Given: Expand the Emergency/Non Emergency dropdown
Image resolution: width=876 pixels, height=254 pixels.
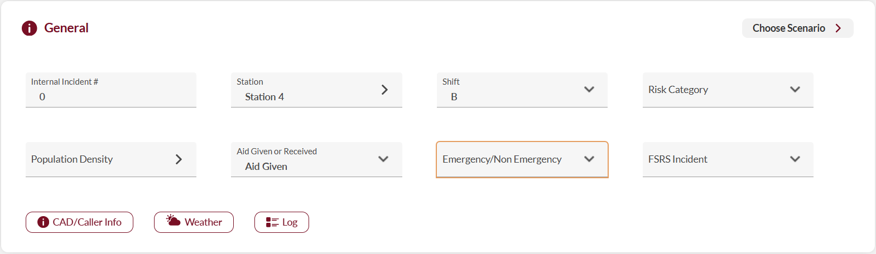Looking at the screenshot, I should [x=521, y=159].
